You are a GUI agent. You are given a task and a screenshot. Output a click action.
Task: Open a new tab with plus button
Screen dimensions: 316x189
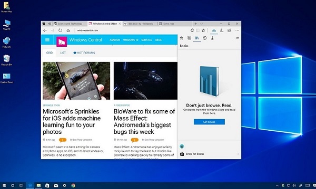point(196,24)
